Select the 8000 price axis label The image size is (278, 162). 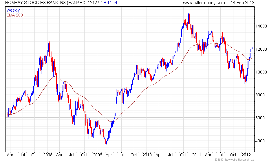(260, 95)
